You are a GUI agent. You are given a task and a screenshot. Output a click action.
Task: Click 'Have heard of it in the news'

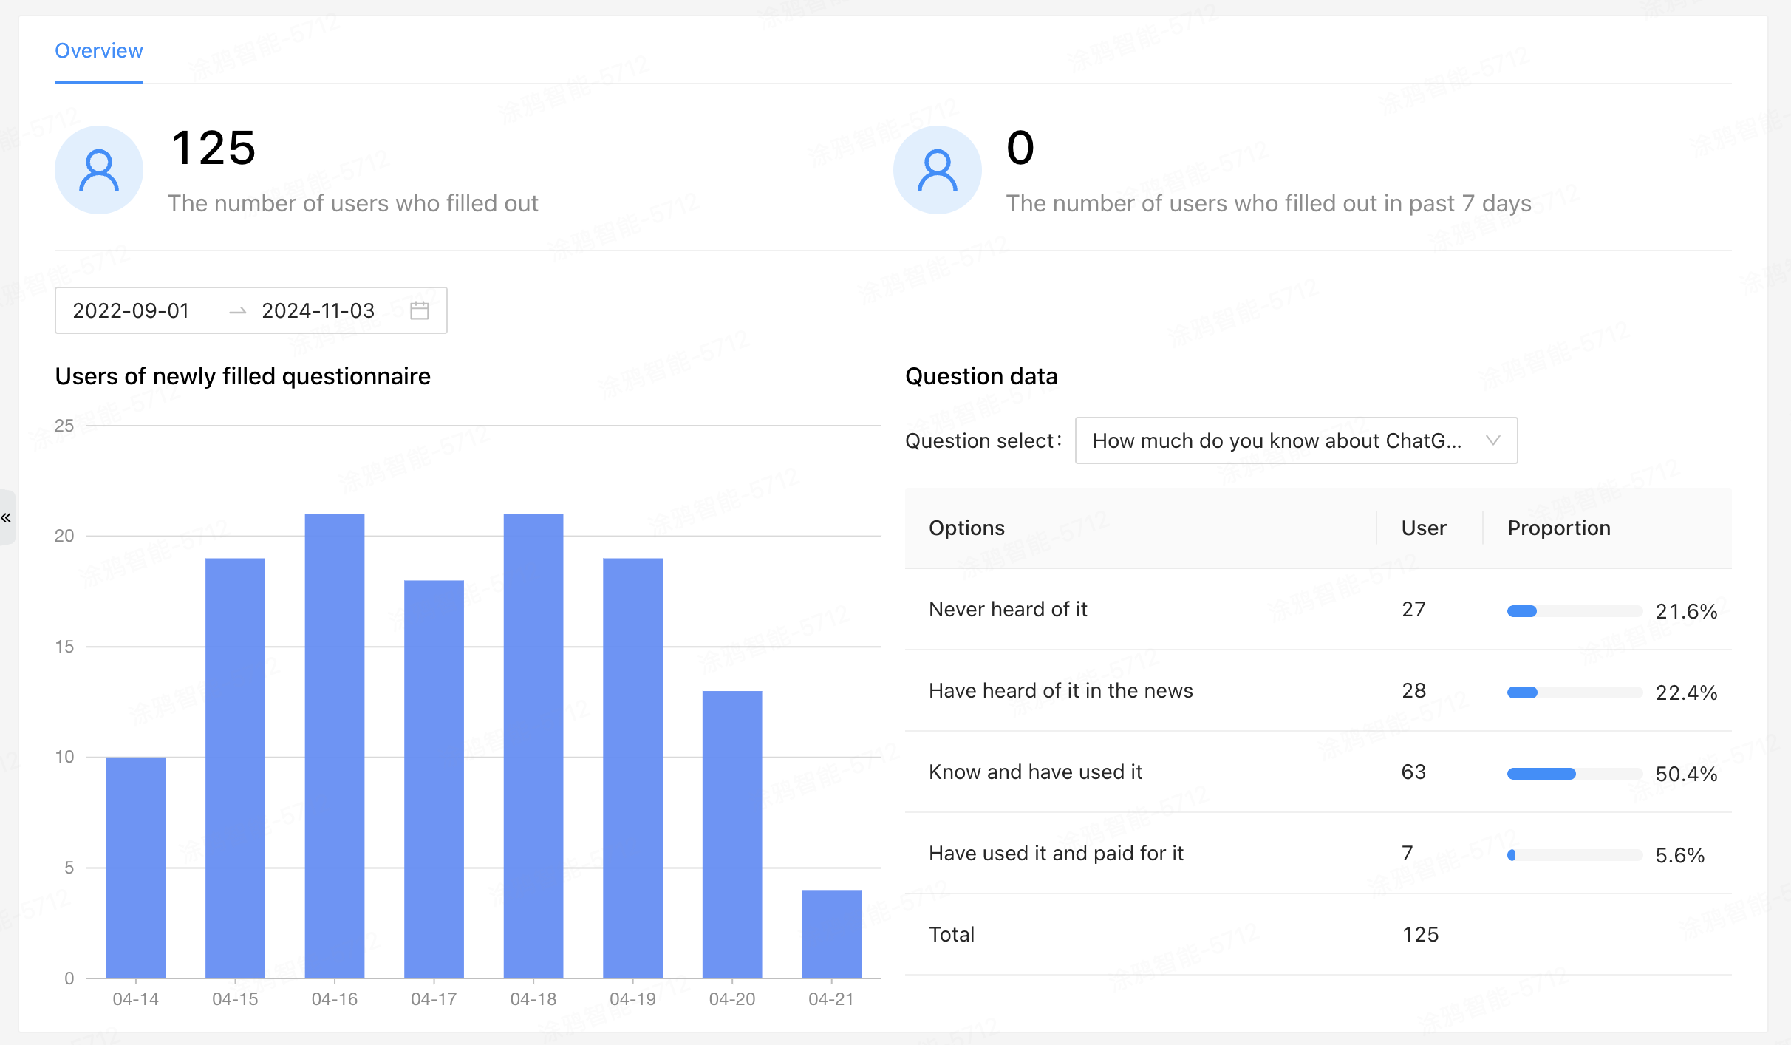pyautogui.click(x=1060, y=690)
